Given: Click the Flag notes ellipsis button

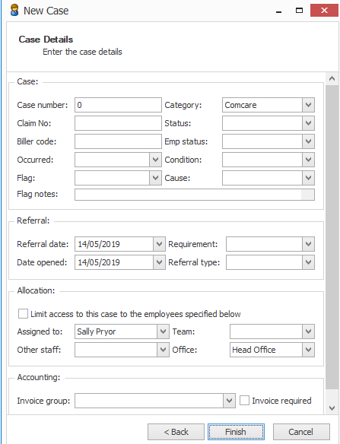Looking at the screenshot, I should click(x=307, y=195).
